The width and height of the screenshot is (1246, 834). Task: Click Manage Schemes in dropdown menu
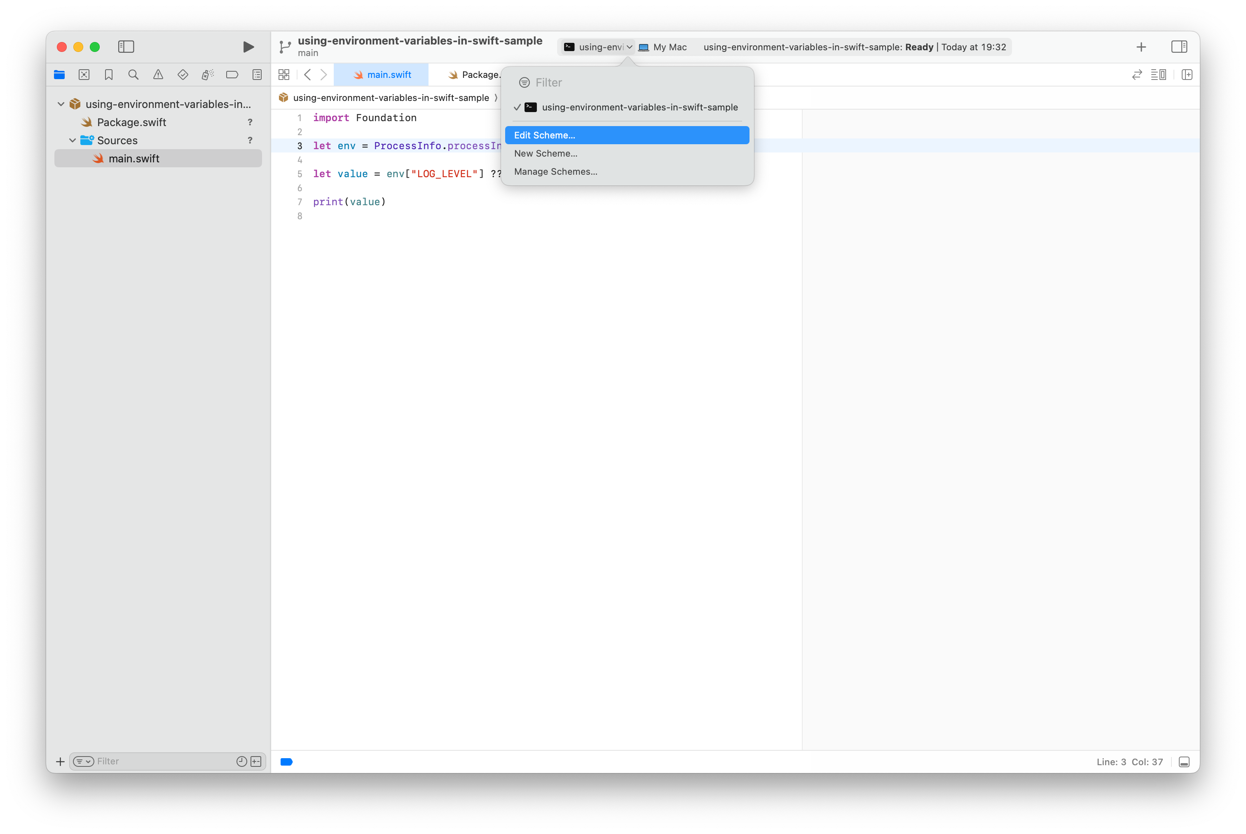tap(555, 171)
